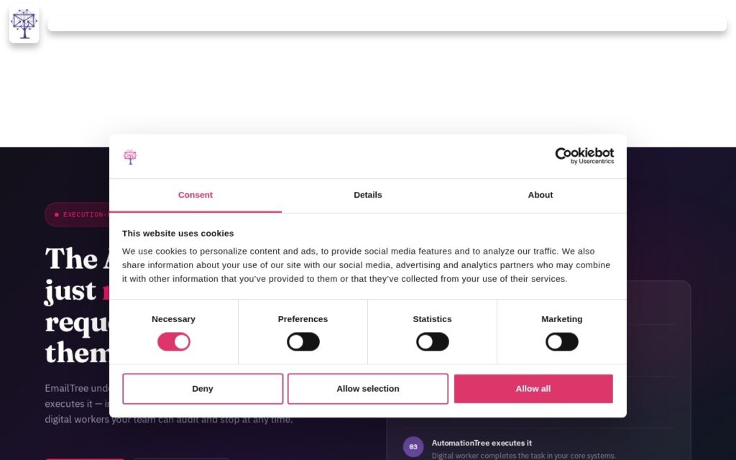Image resolution: width=736 pixels, height=460 pixels.
Task: Click the Marketing category label text
Action: point(562,319)
